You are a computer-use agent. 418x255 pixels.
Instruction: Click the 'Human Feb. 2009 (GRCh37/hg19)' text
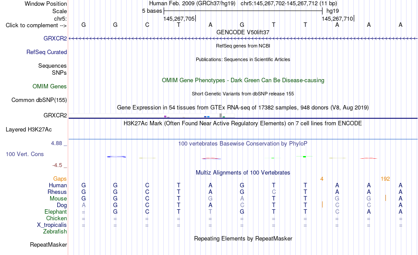pyautogui.click(x=192, y=4)
